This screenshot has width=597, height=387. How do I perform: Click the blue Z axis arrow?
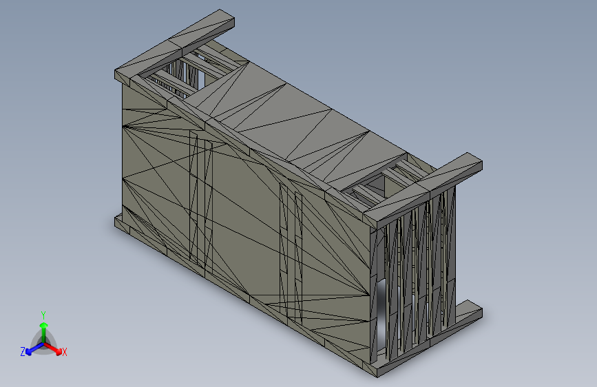tap(34, 349)
